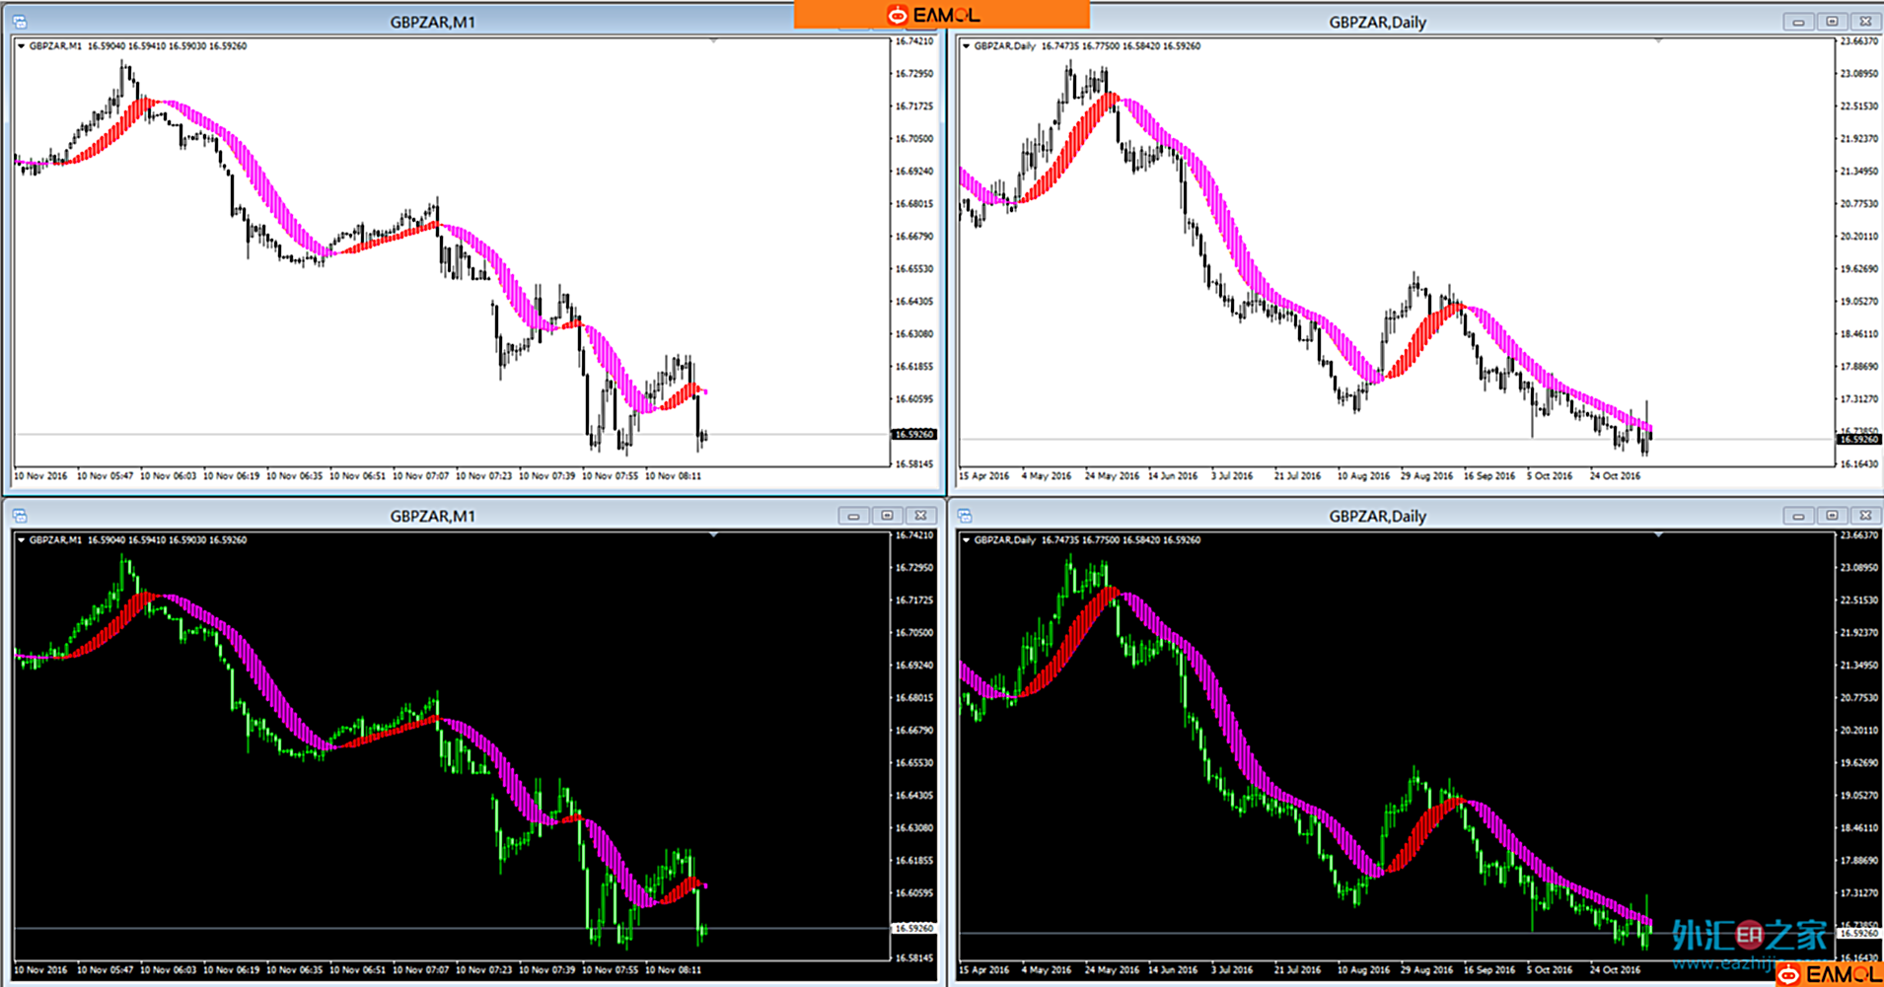
Task: Click date label 15 Apr 2016 on white Daily chart
Action: 984,475
